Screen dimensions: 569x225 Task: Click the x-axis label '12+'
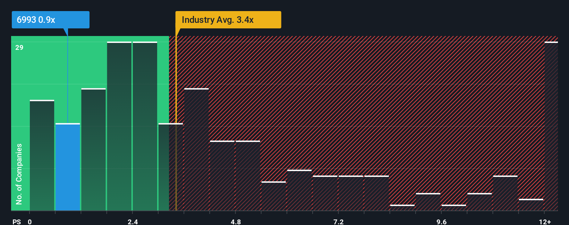[545, 222]
